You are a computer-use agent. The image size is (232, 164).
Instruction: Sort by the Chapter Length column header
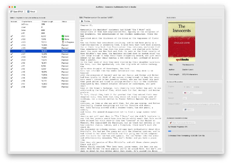tap(47, 22)
